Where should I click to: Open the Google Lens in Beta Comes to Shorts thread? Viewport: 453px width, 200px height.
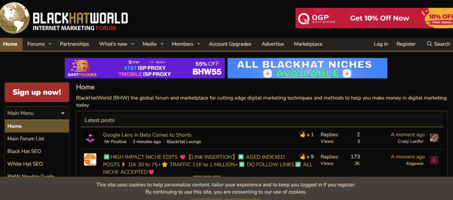pos(147,135)
